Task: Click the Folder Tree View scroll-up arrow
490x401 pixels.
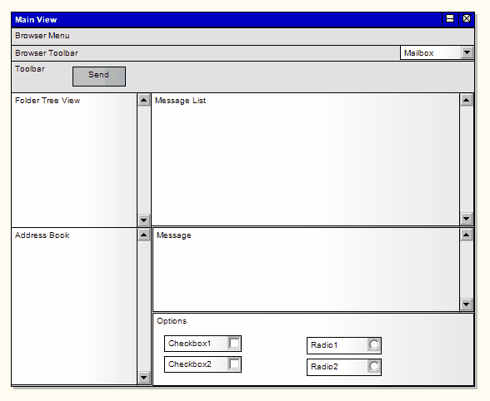Action: [143, 100]
